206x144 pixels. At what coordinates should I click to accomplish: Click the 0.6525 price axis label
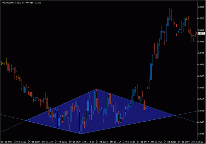[201, 7]
